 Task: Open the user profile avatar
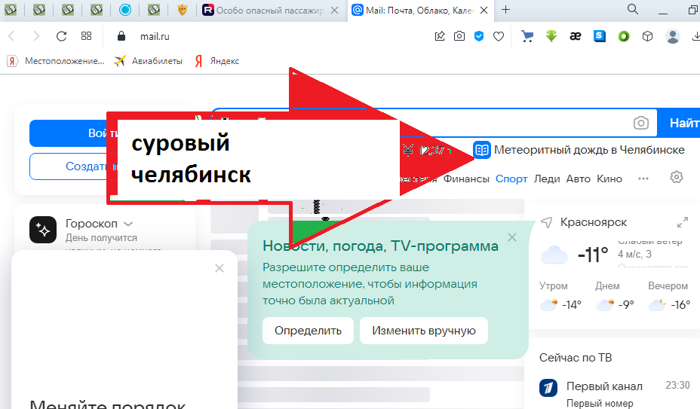(x=673, y=36)
